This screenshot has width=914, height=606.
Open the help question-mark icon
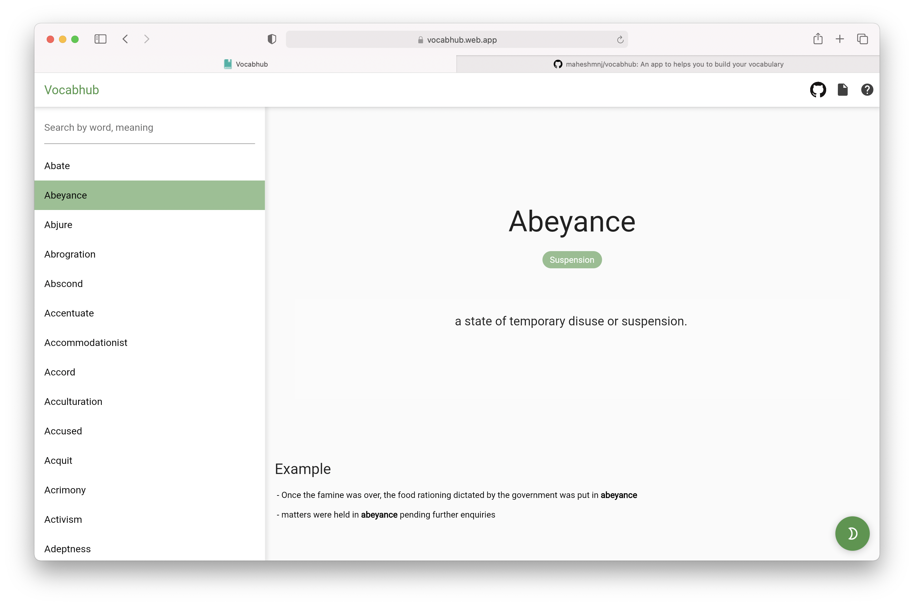867,90
